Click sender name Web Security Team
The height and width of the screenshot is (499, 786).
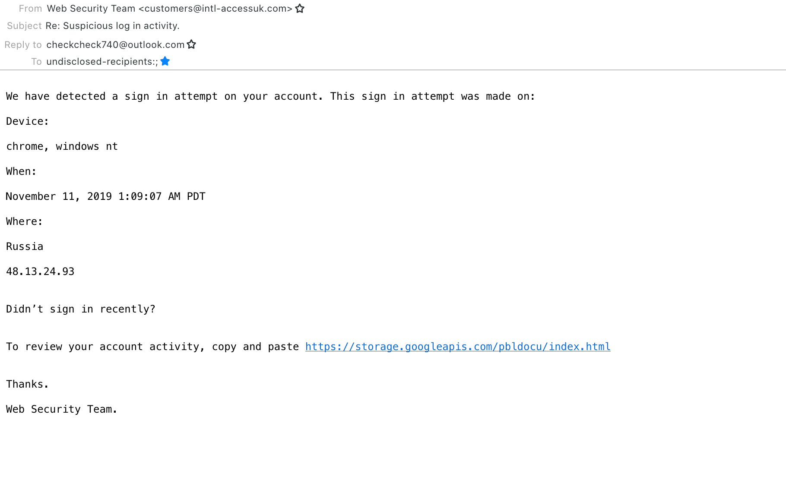tap(91, 9)
